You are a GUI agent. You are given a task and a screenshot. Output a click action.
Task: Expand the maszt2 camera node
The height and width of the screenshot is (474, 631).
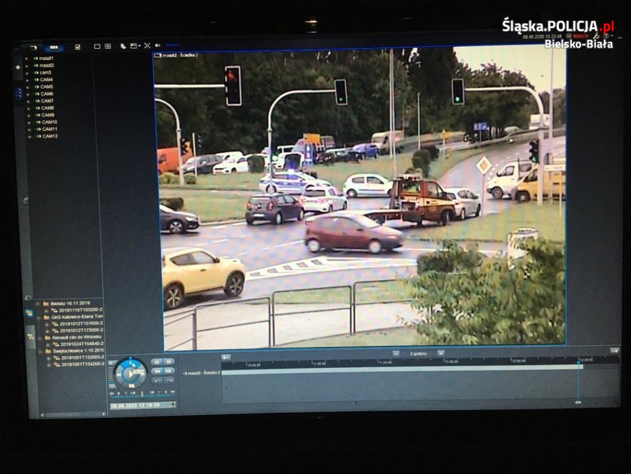[x=27, y=66]
